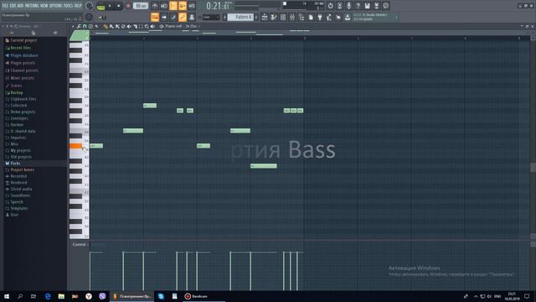Image resolution: width=536 pixels, height=302 pixels.
Task: Click the help question mark icon
Action: point(358,6)
